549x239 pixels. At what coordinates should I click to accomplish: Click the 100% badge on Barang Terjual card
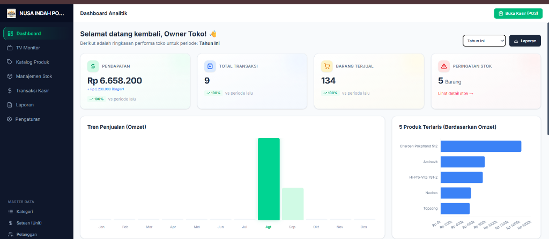330,93
